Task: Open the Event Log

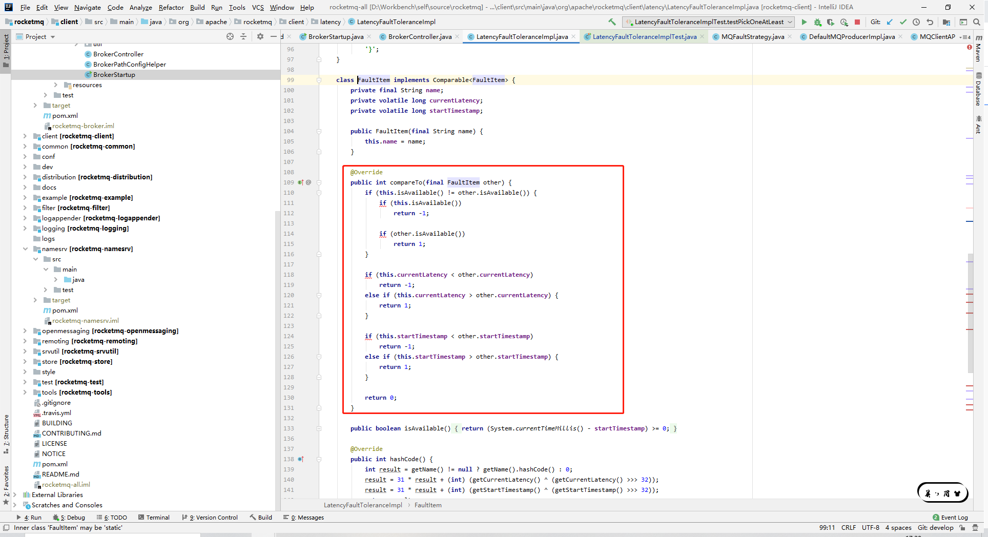Action: pos(951,518)
